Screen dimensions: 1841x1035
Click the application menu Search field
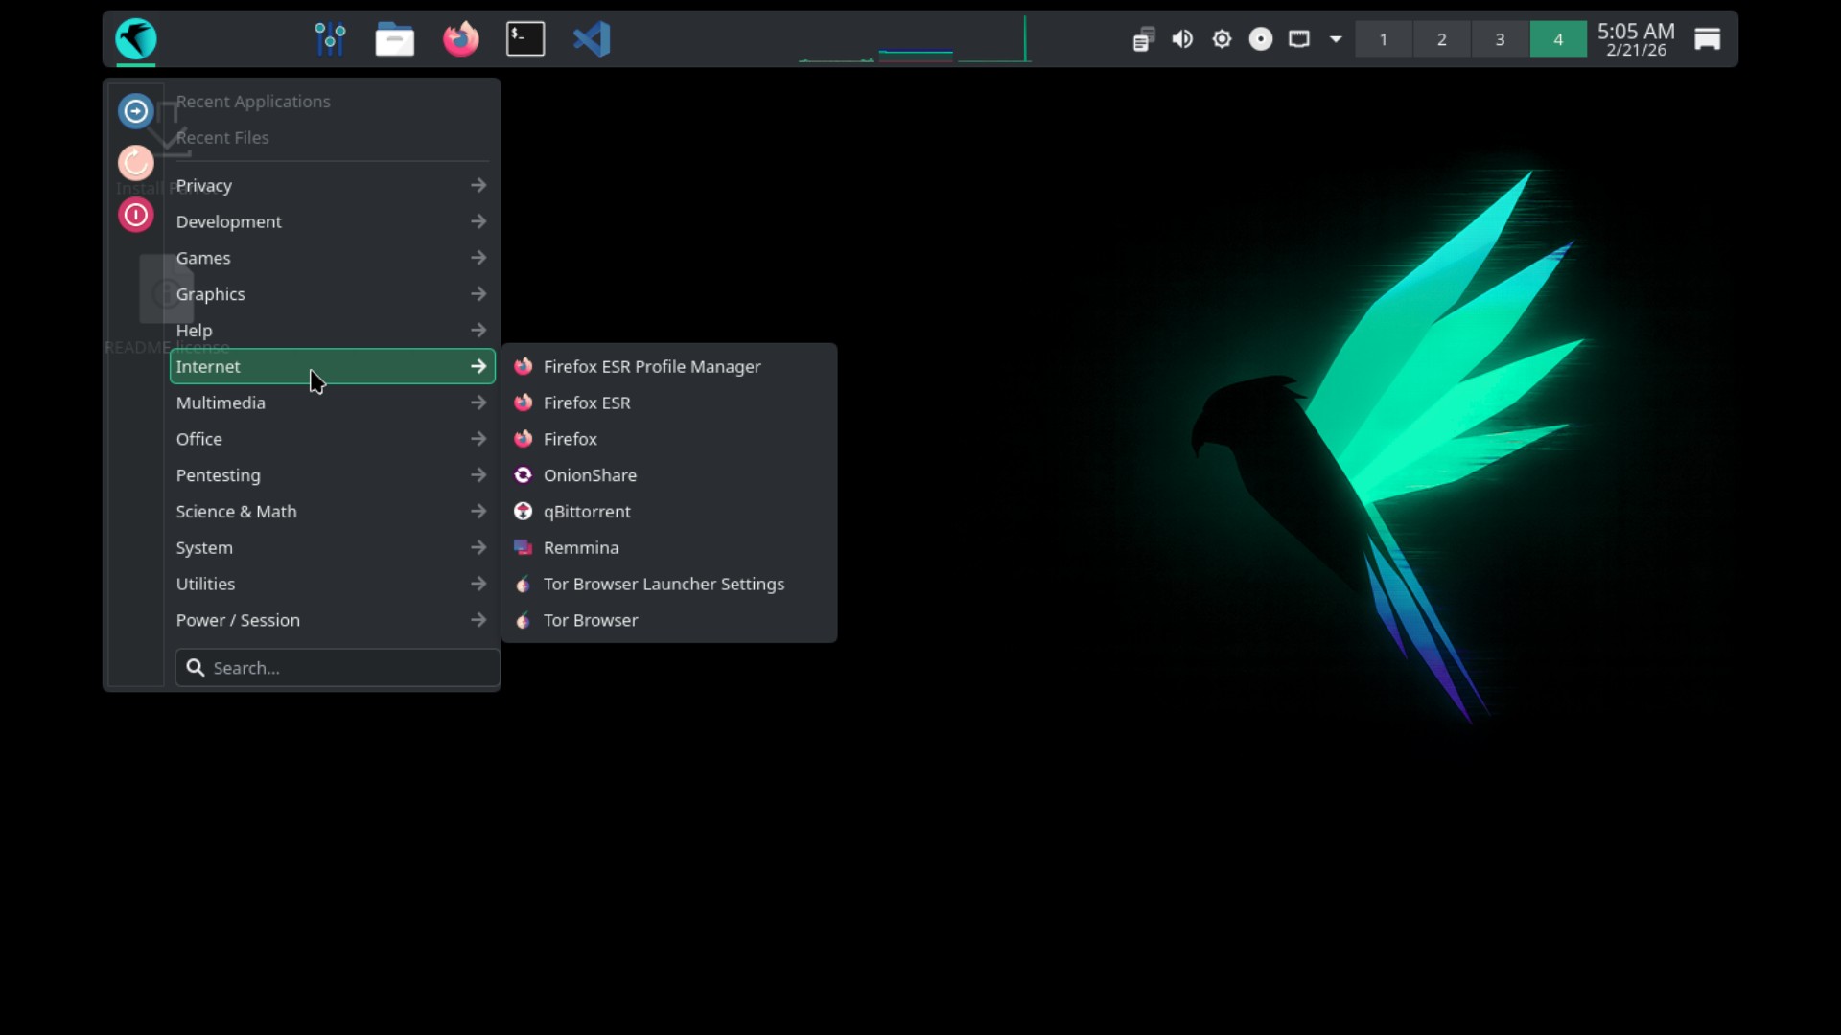click(x=345, y=668)
